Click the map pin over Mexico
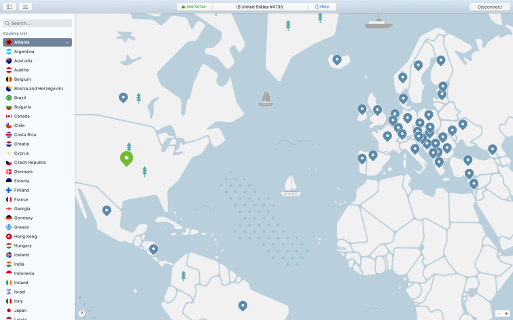513x320 pixels. pyautogui.click(x=107, y=210)
